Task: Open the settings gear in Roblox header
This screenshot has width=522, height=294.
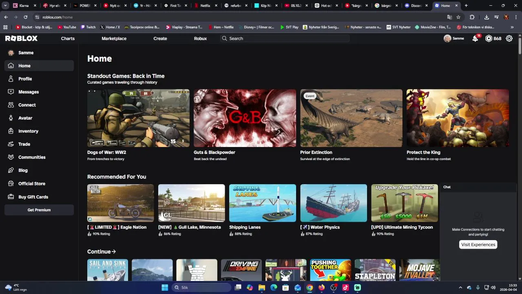Action: tap(509, 38)
